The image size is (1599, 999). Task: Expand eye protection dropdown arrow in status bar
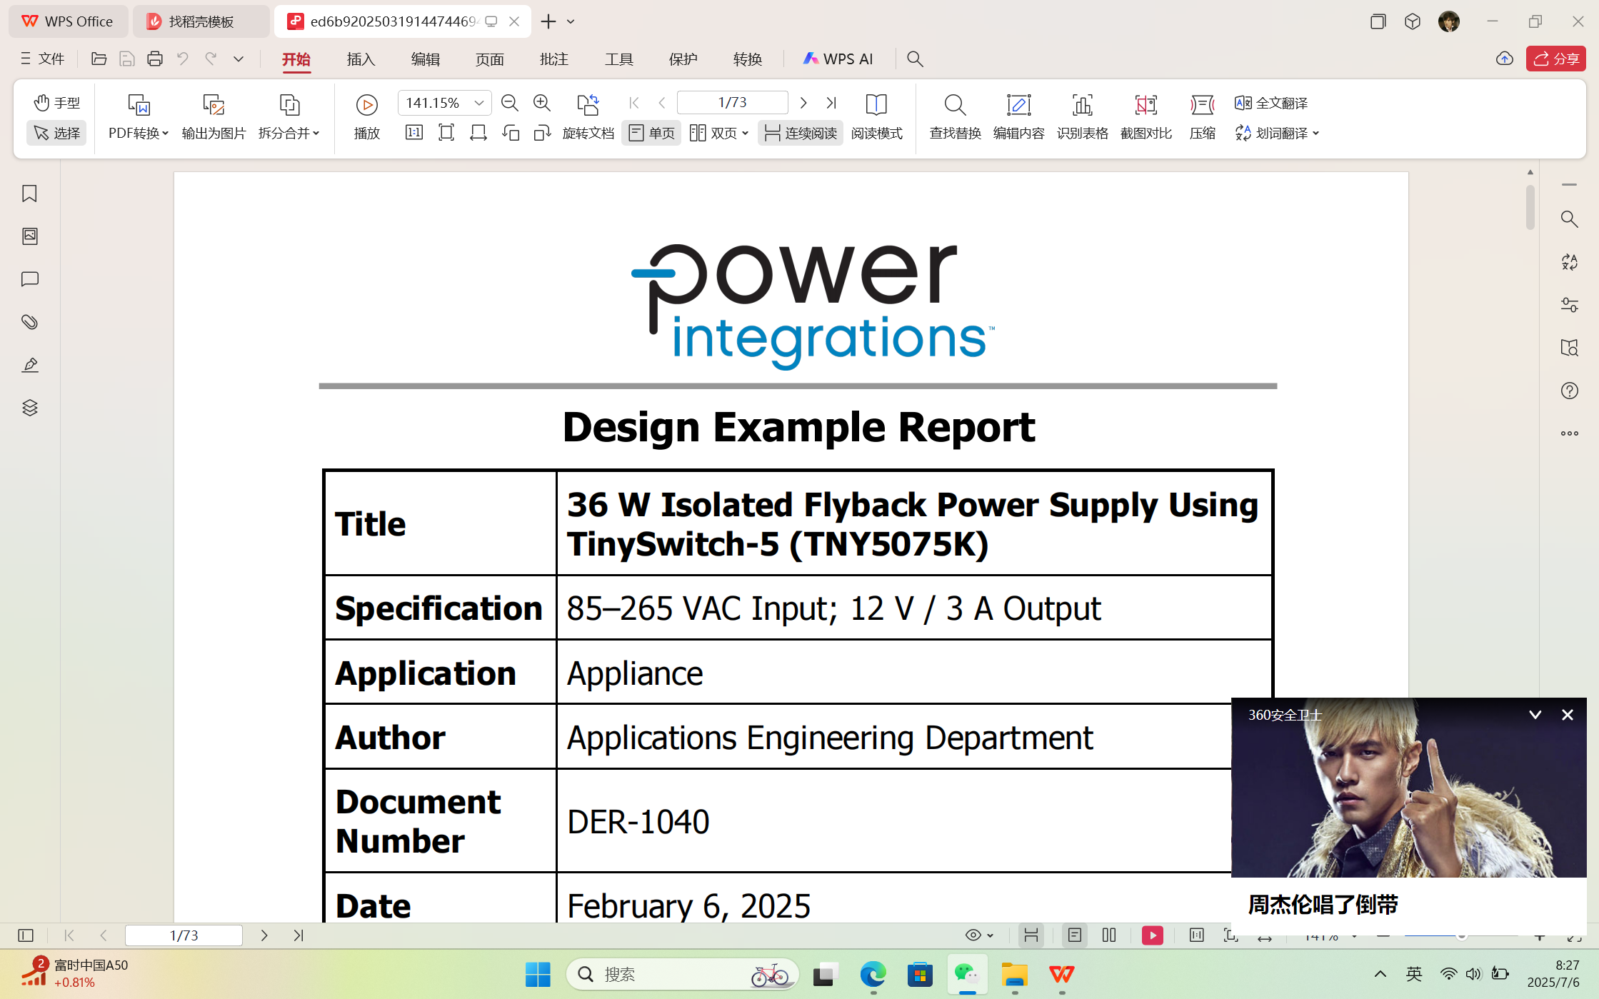(x=990, y=935)
